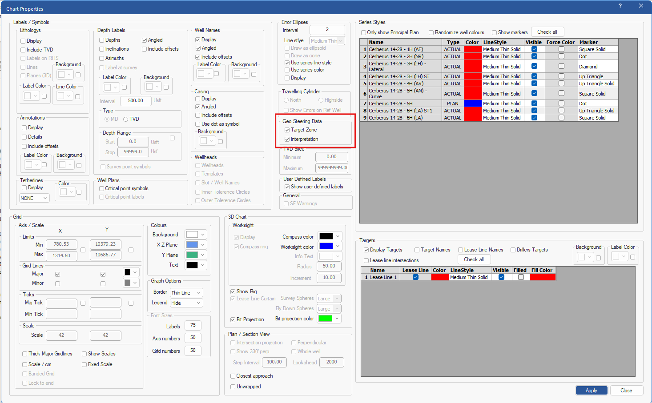This screenshot has width=652, height=403.
Task: Click Up Triangle Solid marker for 4H (AR)
Action: (598, 84)
